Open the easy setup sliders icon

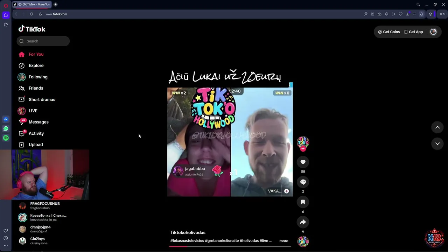pos(415,14)
